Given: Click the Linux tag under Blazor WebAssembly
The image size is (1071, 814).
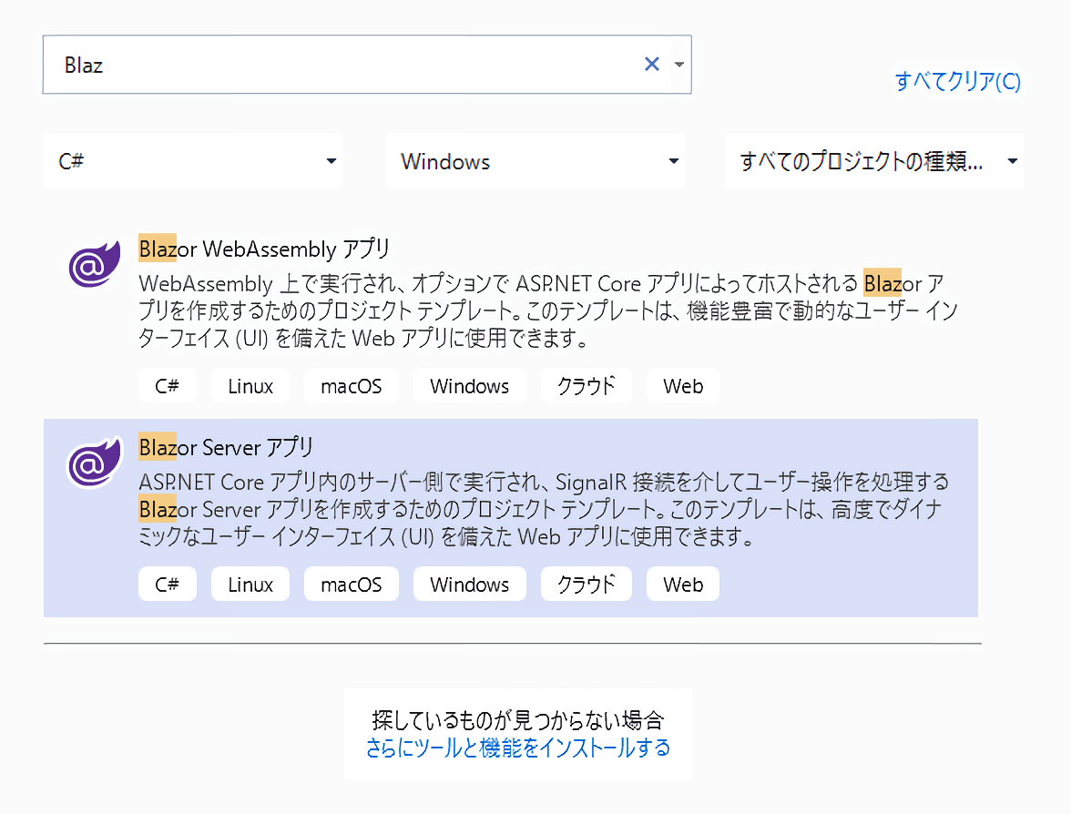Looking at the screenshot, I should coord(250,386).
